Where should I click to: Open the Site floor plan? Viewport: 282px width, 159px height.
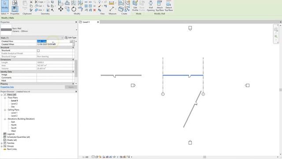(13, 107)
